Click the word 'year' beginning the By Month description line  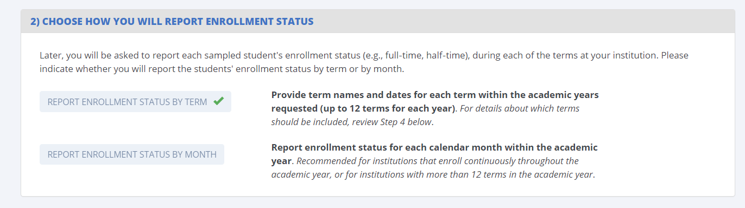(281, 161)
